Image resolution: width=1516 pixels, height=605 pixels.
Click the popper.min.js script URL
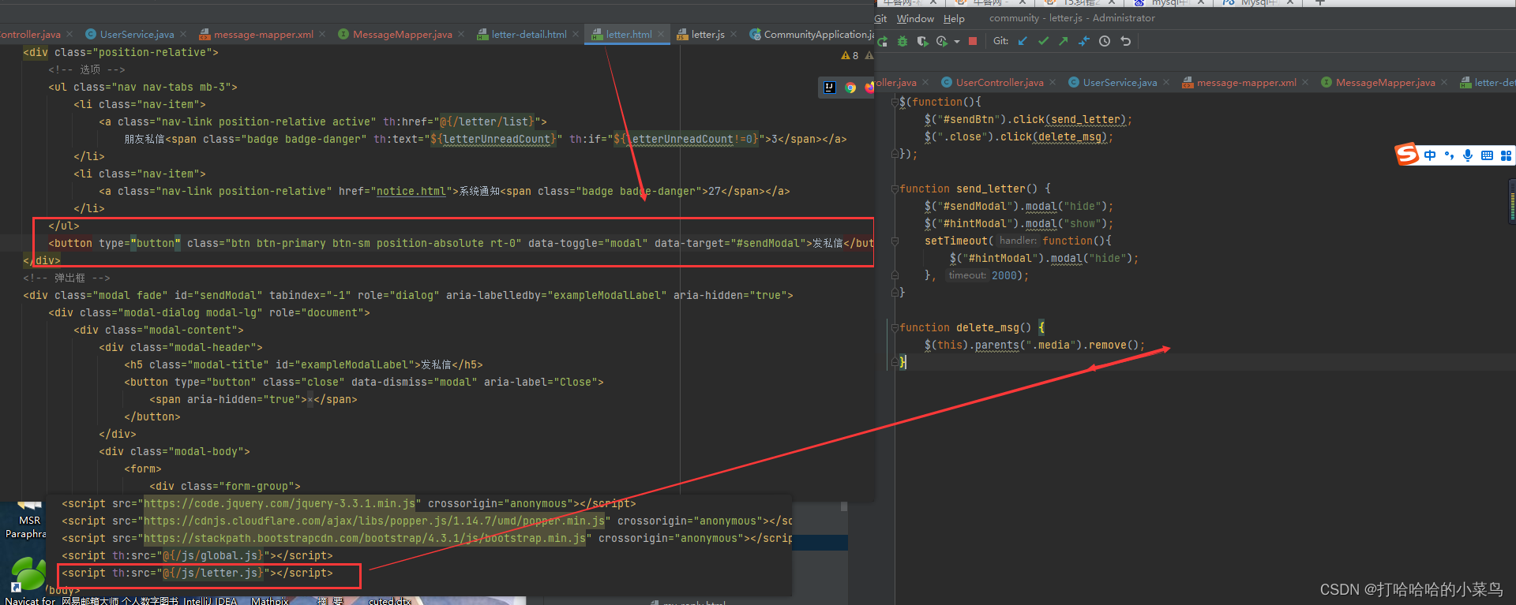point(374,521)
